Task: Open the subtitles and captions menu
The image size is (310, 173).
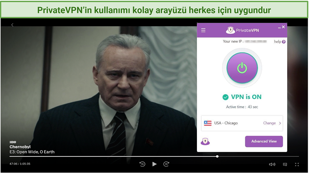Action: (x=285, y=164)
